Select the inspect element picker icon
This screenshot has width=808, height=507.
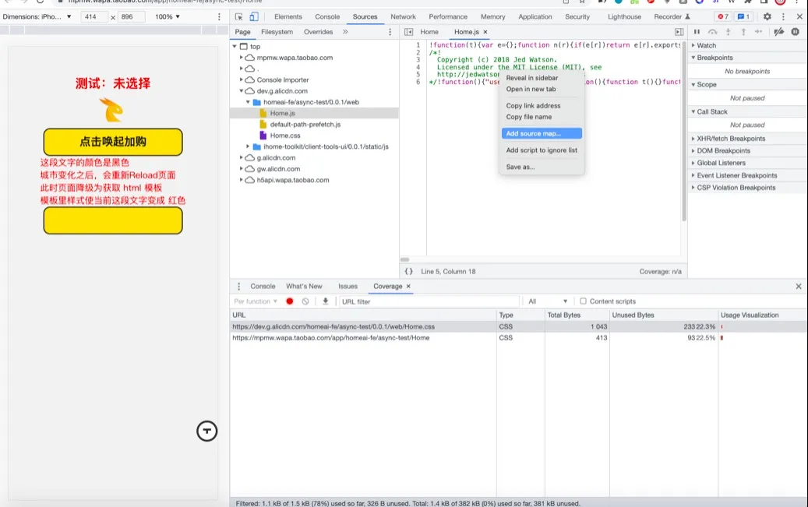click(x=238, y=16)
